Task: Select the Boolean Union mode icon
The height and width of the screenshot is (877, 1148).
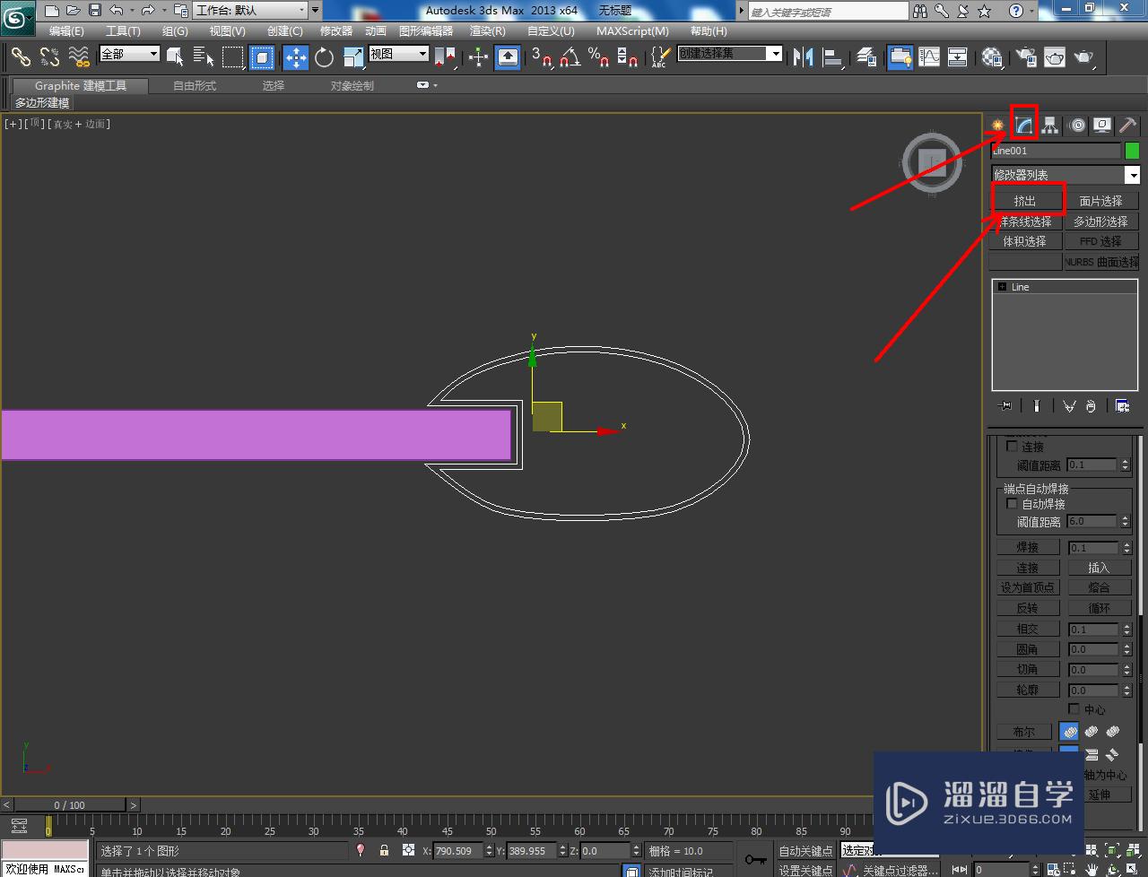Action: 1069,732
